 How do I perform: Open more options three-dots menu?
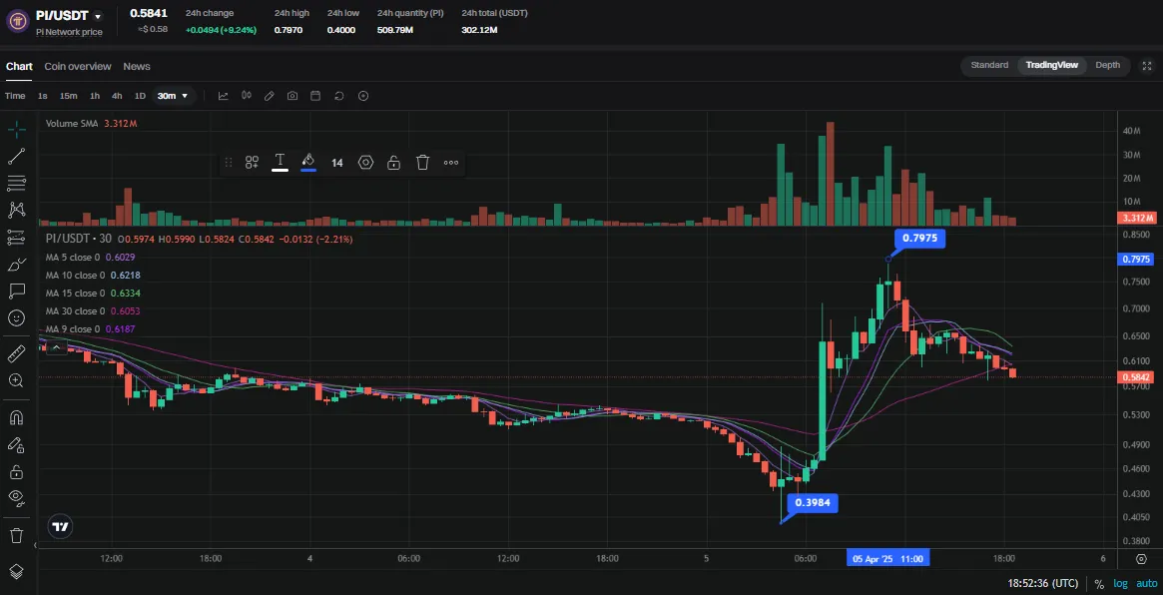pos(451,163)
